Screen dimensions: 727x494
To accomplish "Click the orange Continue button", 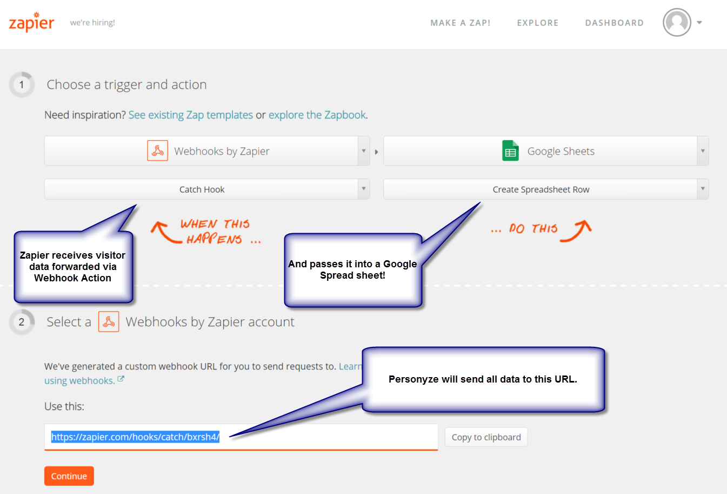I will 69,476.
